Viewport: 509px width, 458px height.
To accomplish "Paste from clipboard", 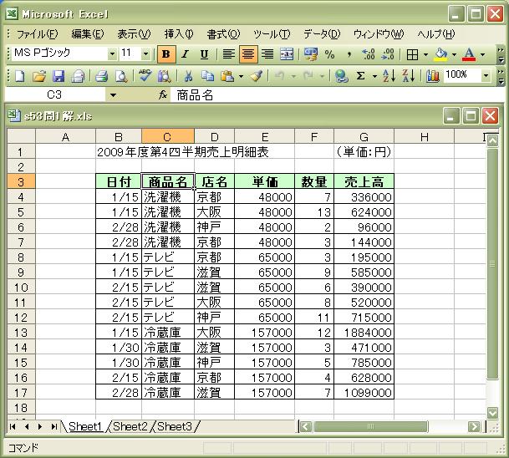I will point(227,76).
